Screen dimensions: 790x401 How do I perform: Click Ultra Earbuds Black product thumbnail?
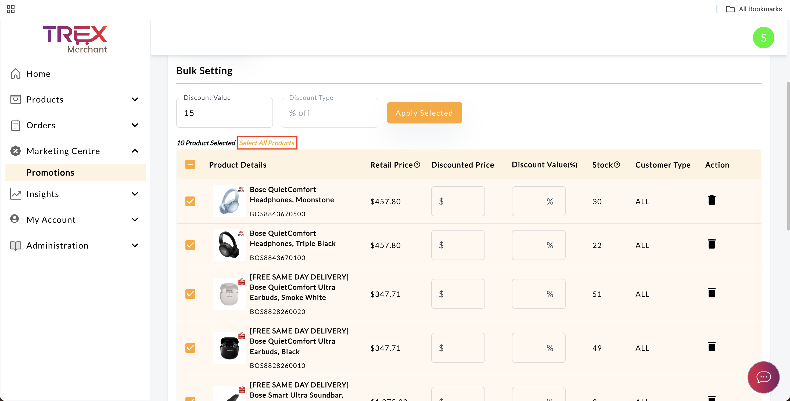click(229, 348)
